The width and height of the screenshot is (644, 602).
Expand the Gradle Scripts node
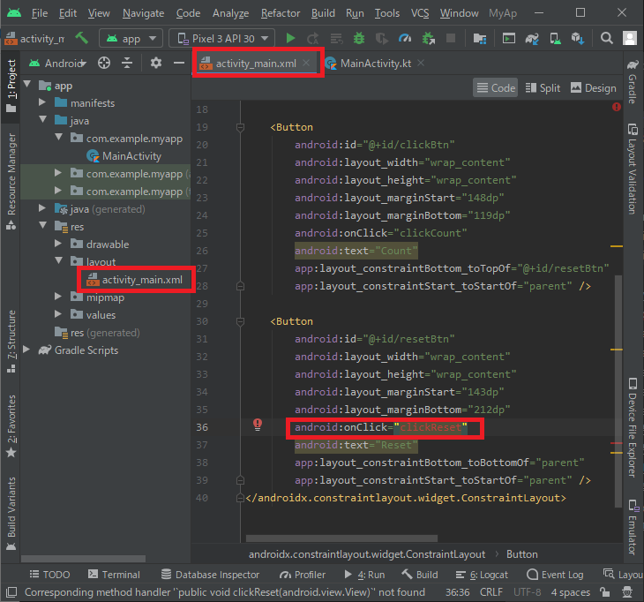[26, 350]
